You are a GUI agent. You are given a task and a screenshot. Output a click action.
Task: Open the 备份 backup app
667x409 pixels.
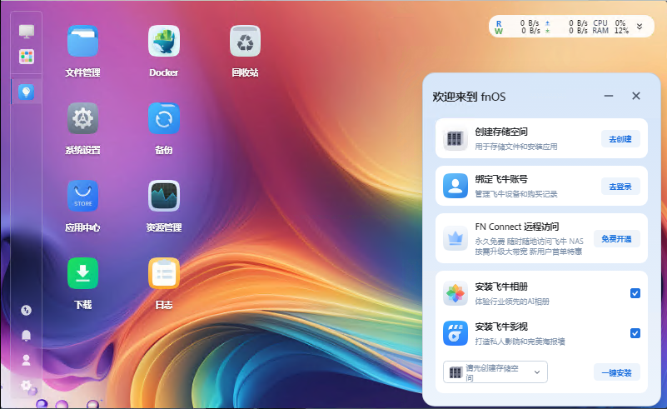pyautogui.click(x=164, y=119)
